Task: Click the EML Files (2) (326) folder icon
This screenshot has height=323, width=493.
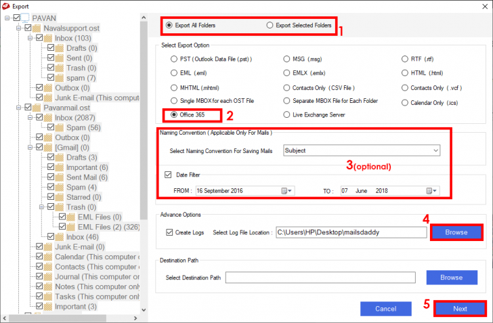Action: [x=71, y=227]
